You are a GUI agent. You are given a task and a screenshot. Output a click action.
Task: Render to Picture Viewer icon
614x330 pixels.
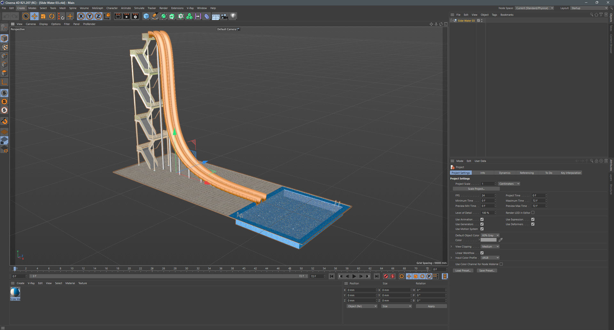[127, 16]
